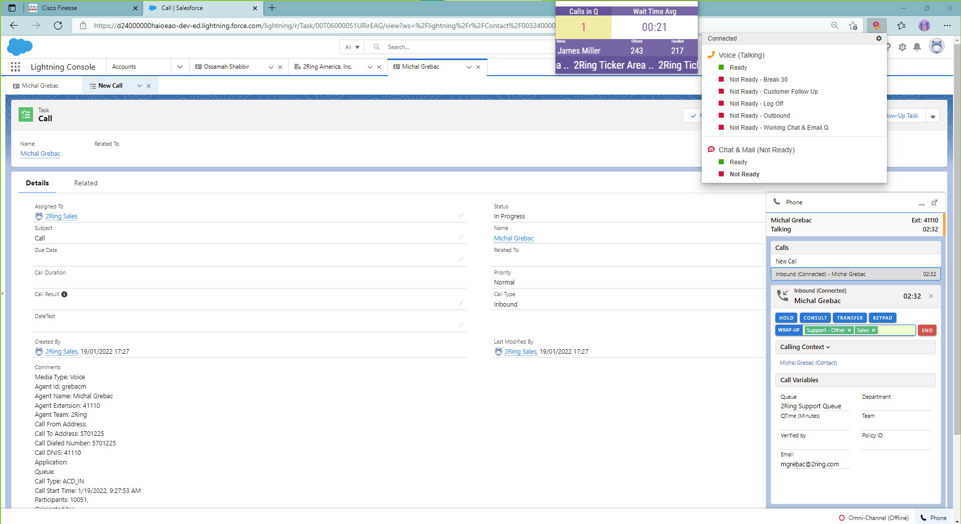Set Voice status to Ready
The image size is (961, 524).
(737, 67)
